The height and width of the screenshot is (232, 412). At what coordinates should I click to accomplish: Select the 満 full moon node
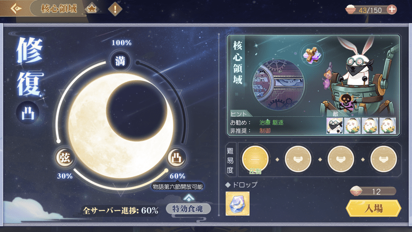(120, 61)
